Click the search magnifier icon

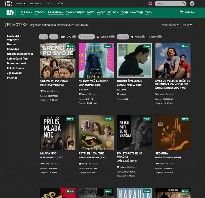tap(184, 4)
